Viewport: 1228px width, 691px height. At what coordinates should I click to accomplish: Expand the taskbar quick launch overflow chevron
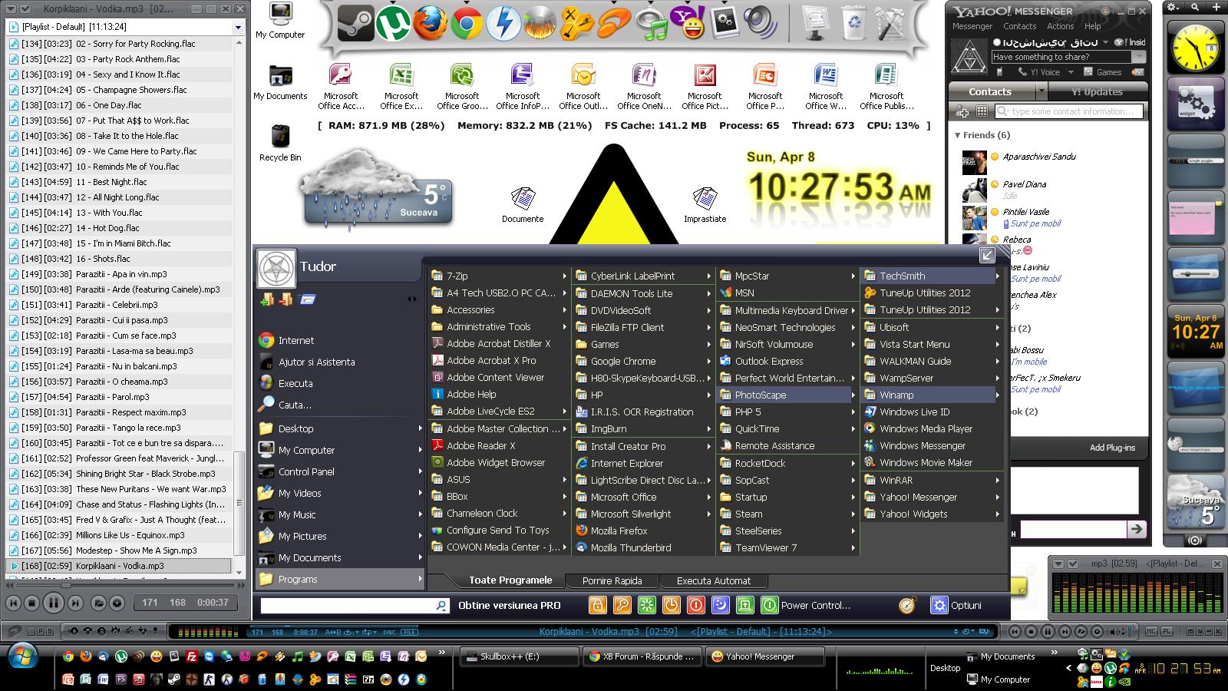[x=442, y=653]
